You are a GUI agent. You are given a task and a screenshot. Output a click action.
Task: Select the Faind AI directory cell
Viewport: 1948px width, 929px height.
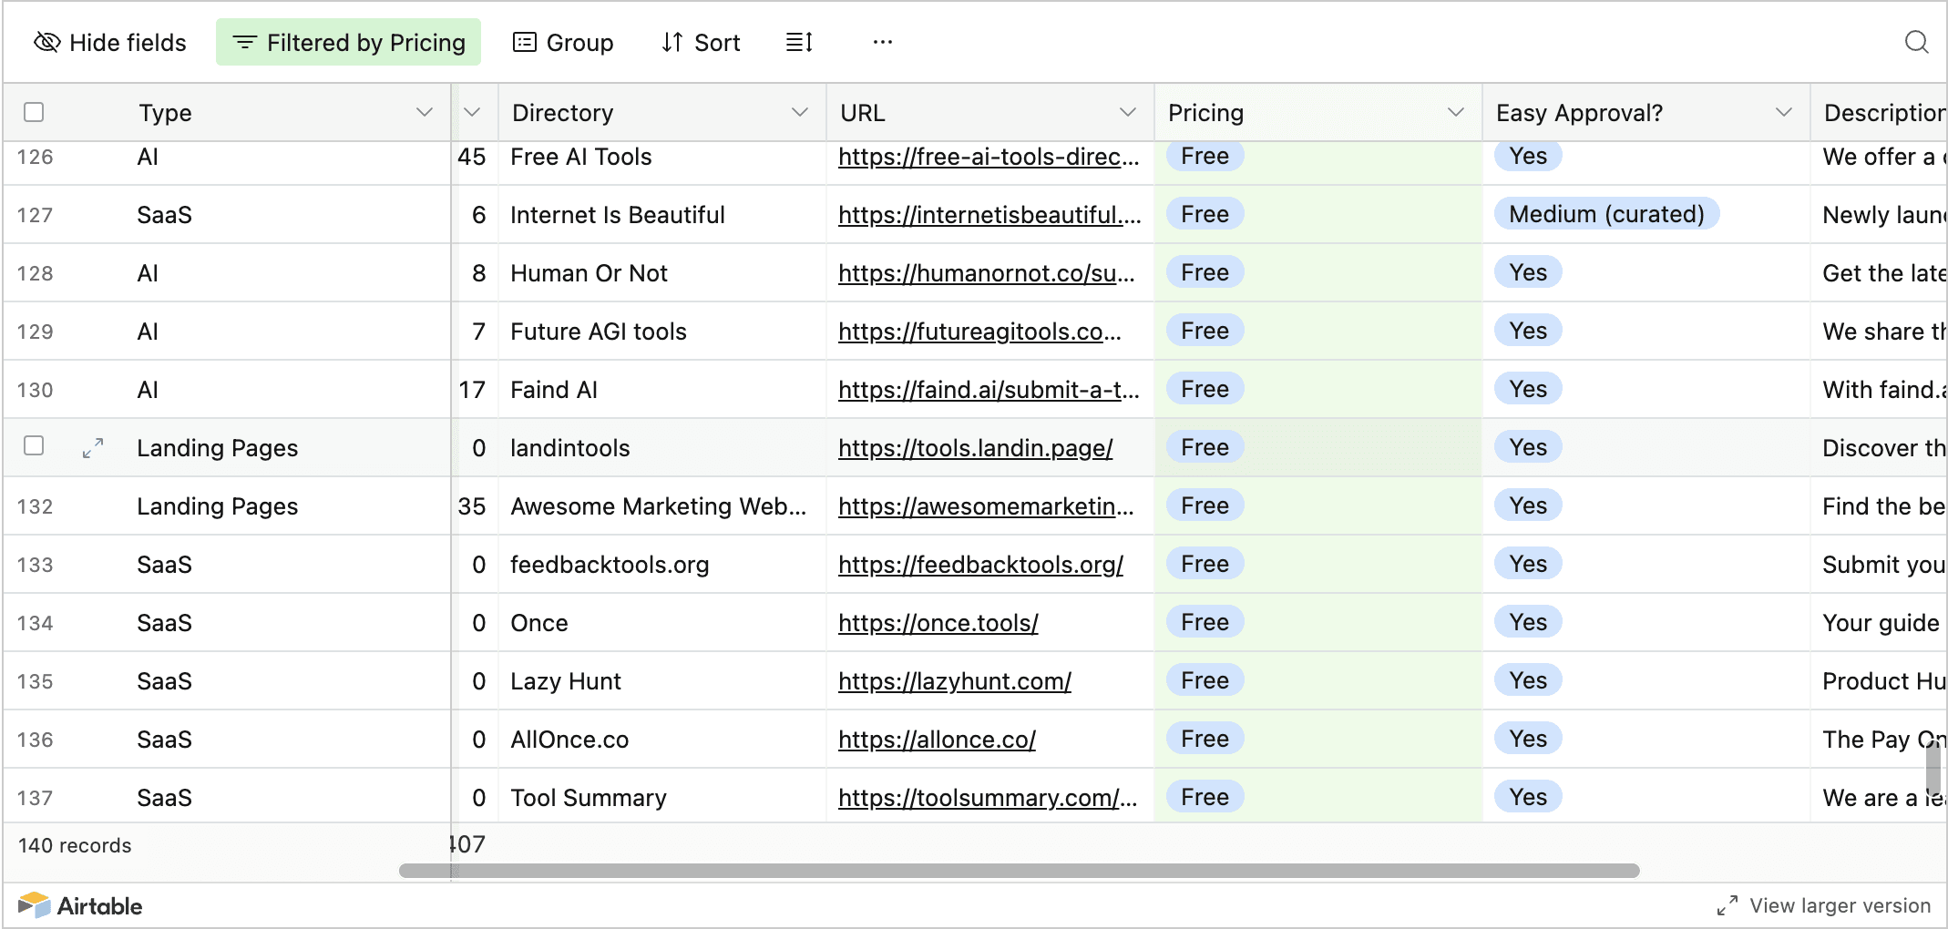tap(661, 390)
